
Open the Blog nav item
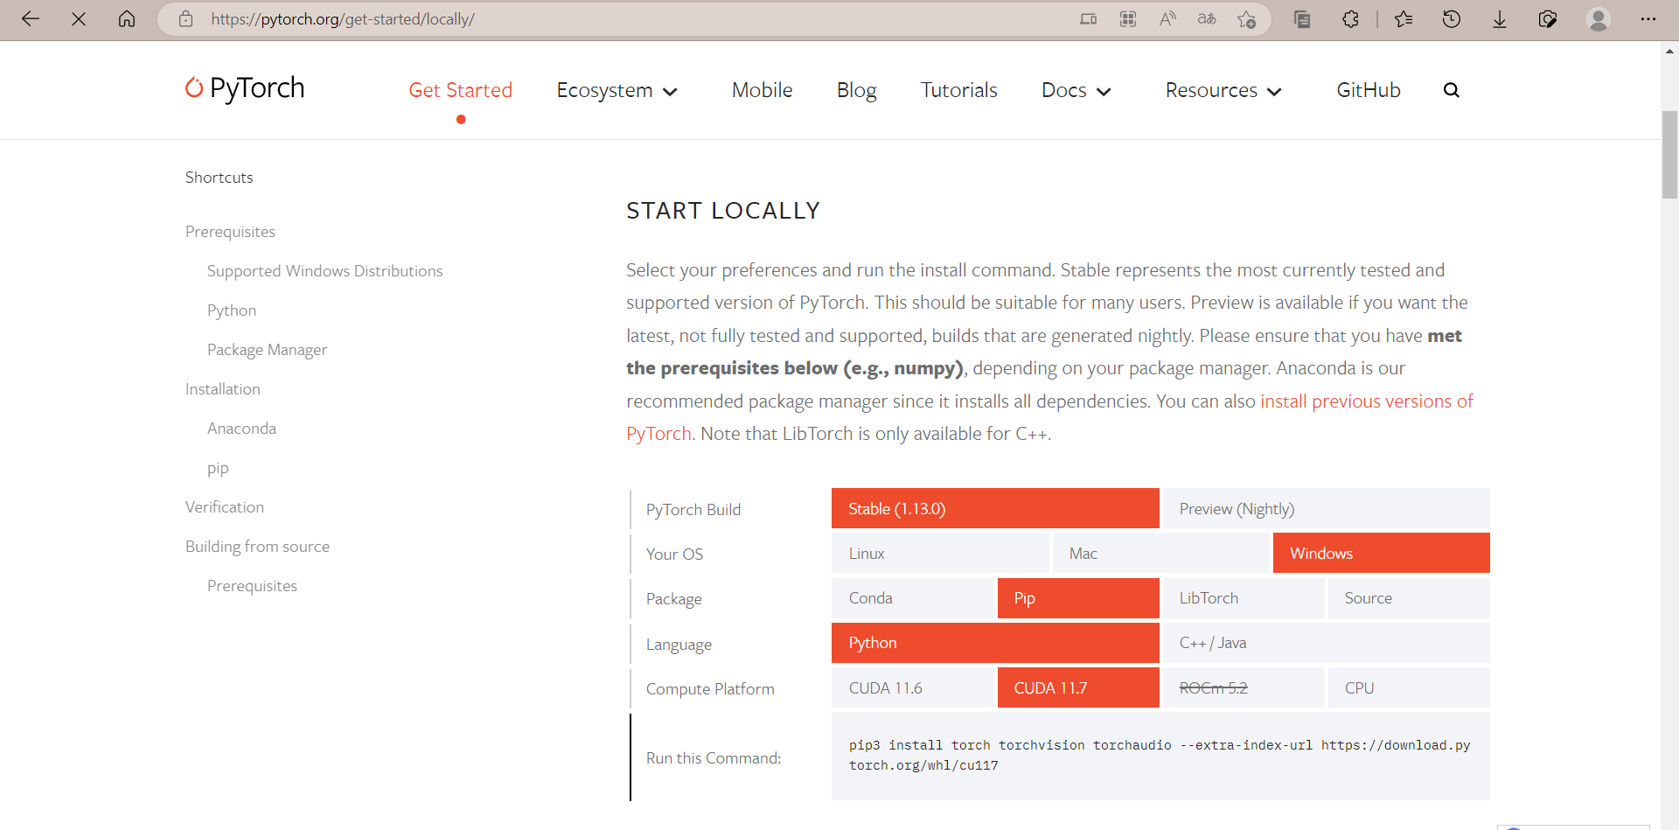click(x=857, y=90)
